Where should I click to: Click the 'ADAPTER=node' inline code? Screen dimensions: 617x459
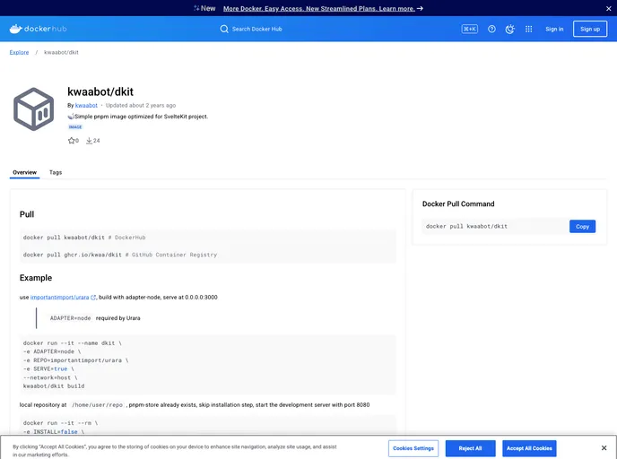(71, 318)
